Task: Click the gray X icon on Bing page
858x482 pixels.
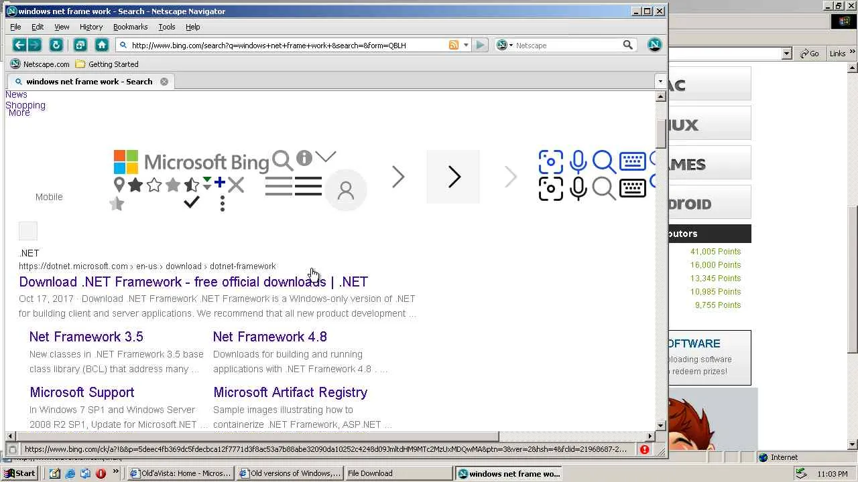Action: point(236,185)
